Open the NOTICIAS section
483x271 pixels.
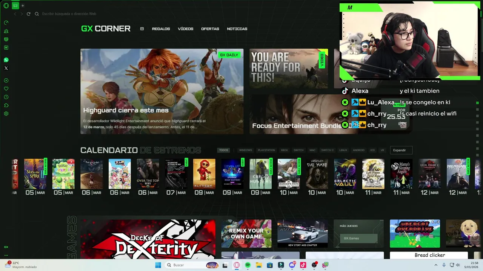[x=237, y=29]
